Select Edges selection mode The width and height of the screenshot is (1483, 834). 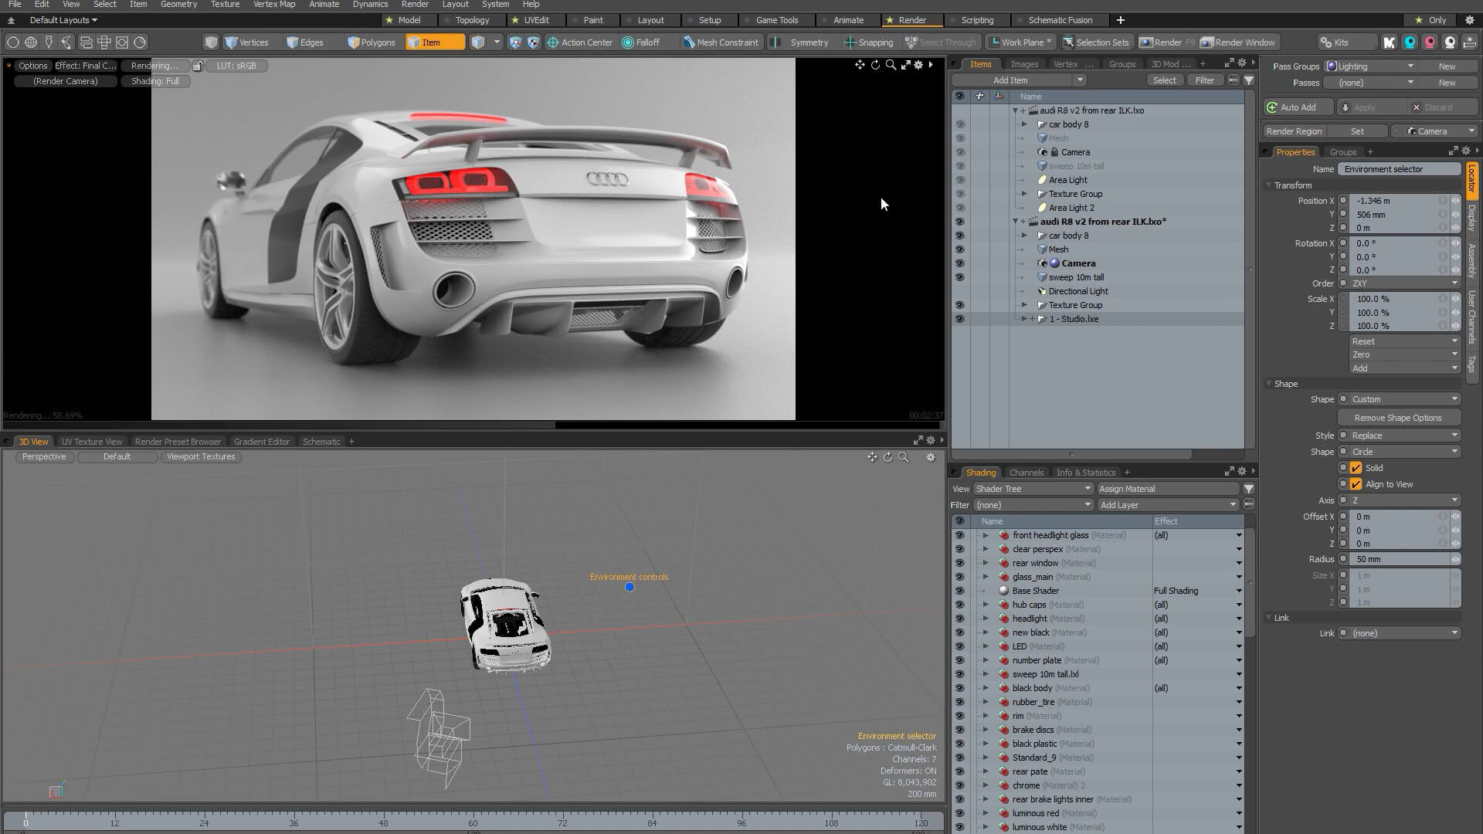304,42
